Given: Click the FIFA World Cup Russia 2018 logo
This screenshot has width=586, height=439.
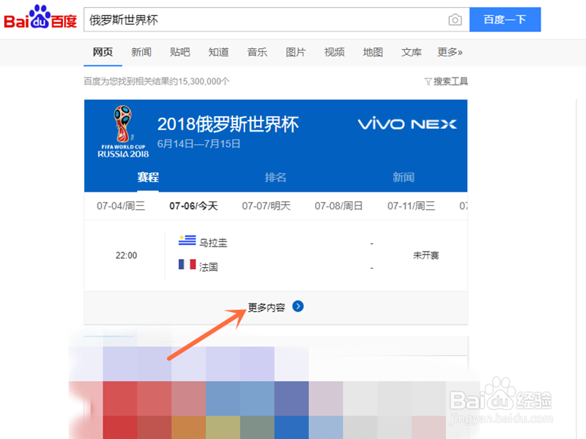Looking at the screenshot, I should pyautogui.click(x=123, y=130).
